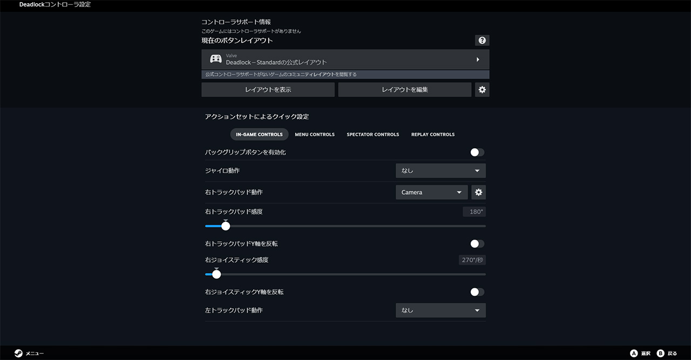Click the help question mark icon
This screenshot has width=691, height=360.
(x=482, y=40)
